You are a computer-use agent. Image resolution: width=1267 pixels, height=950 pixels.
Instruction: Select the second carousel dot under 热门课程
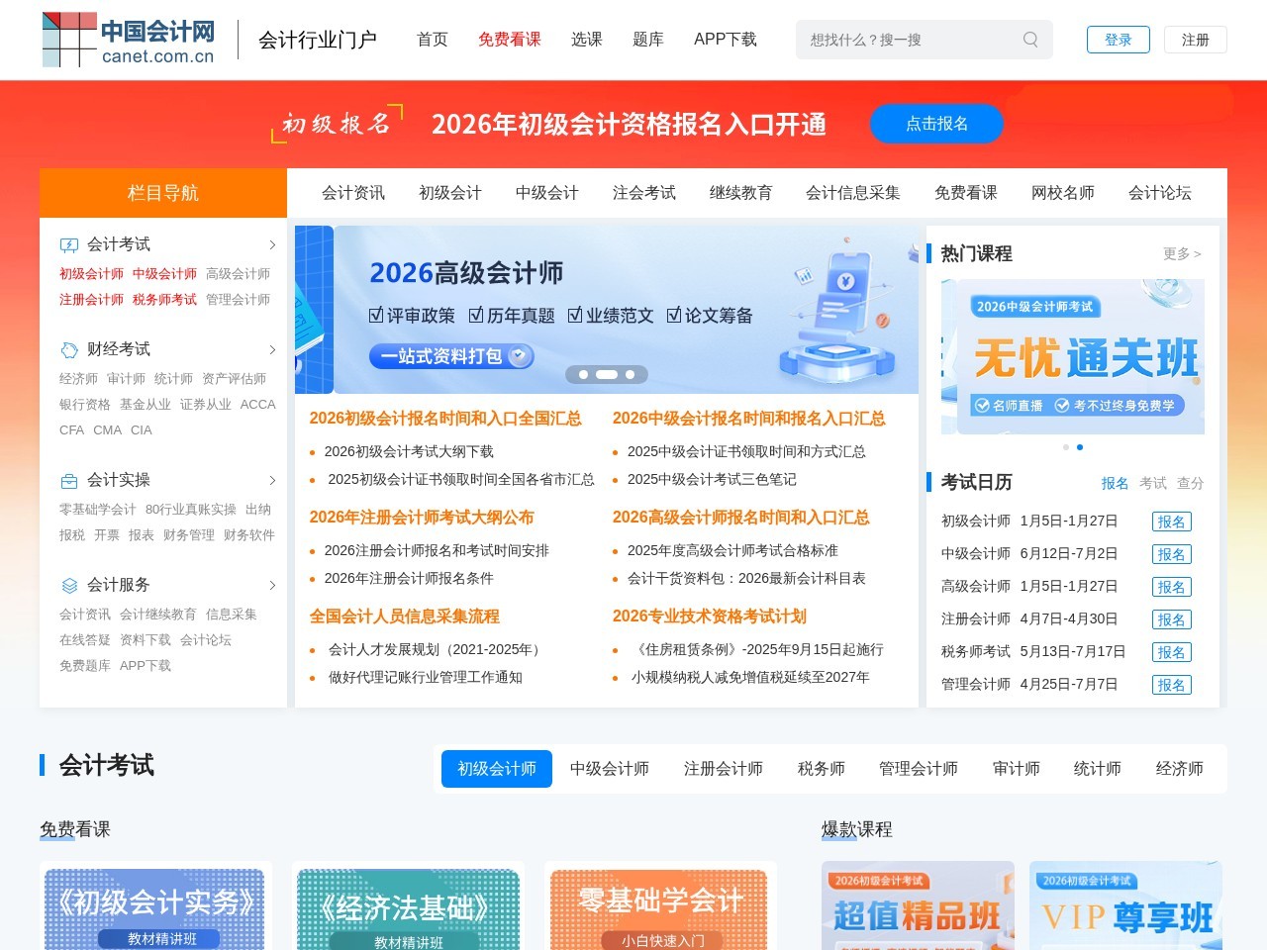(x=1079, y=446)
